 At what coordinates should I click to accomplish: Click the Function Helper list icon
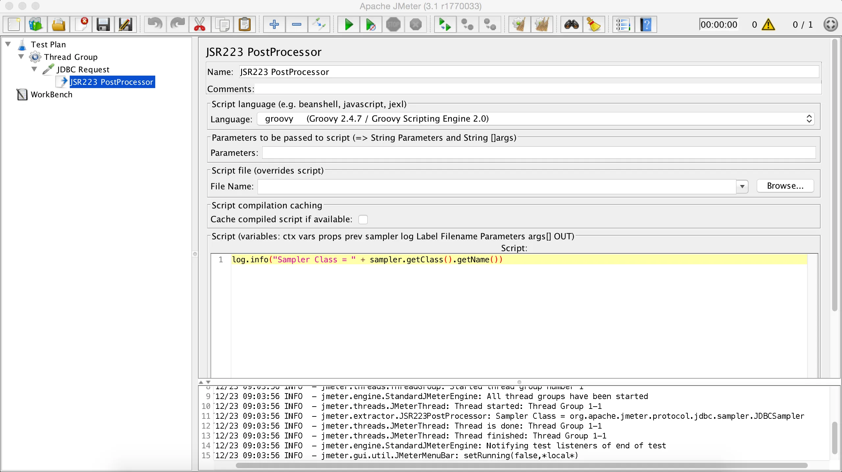point(623,25)
